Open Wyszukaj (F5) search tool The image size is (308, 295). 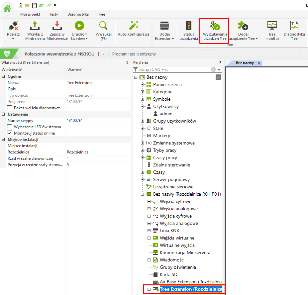[x=103, y=26]
